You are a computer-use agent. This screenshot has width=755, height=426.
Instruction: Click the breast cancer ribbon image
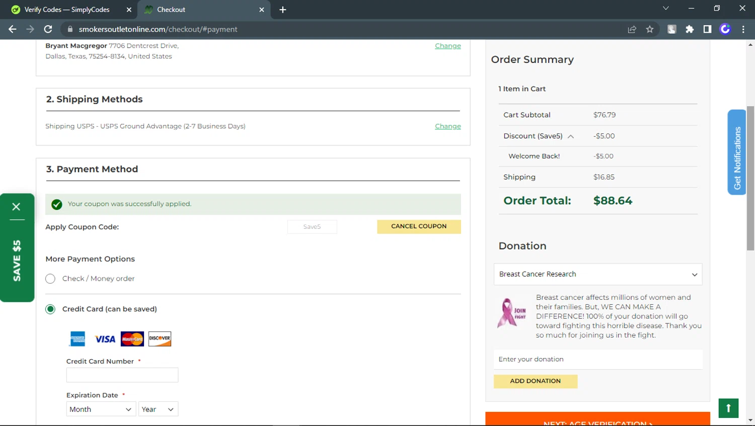tap(512, 313)
